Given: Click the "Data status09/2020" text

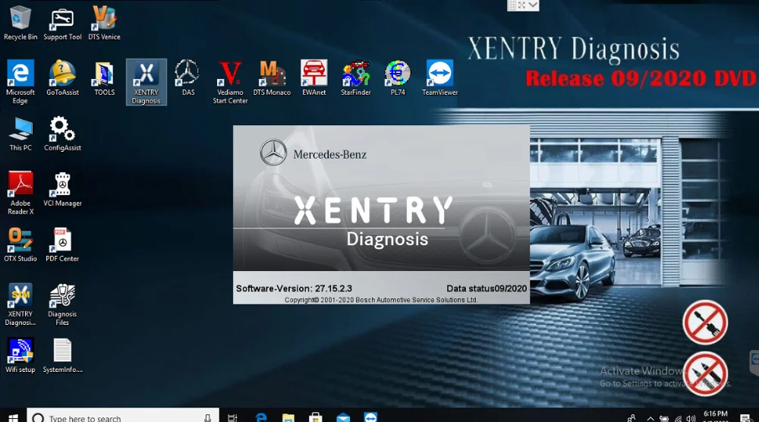Looking at the screenshot, I should click(487, 288).
